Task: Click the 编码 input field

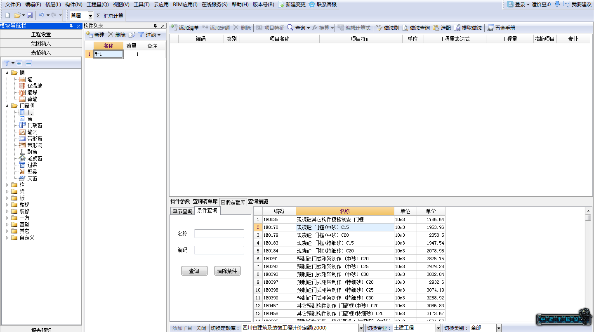Action: pos(219,250)
